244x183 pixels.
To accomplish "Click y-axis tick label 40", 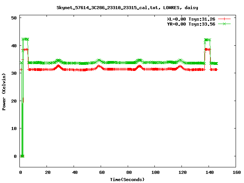I will coord(14,46).
